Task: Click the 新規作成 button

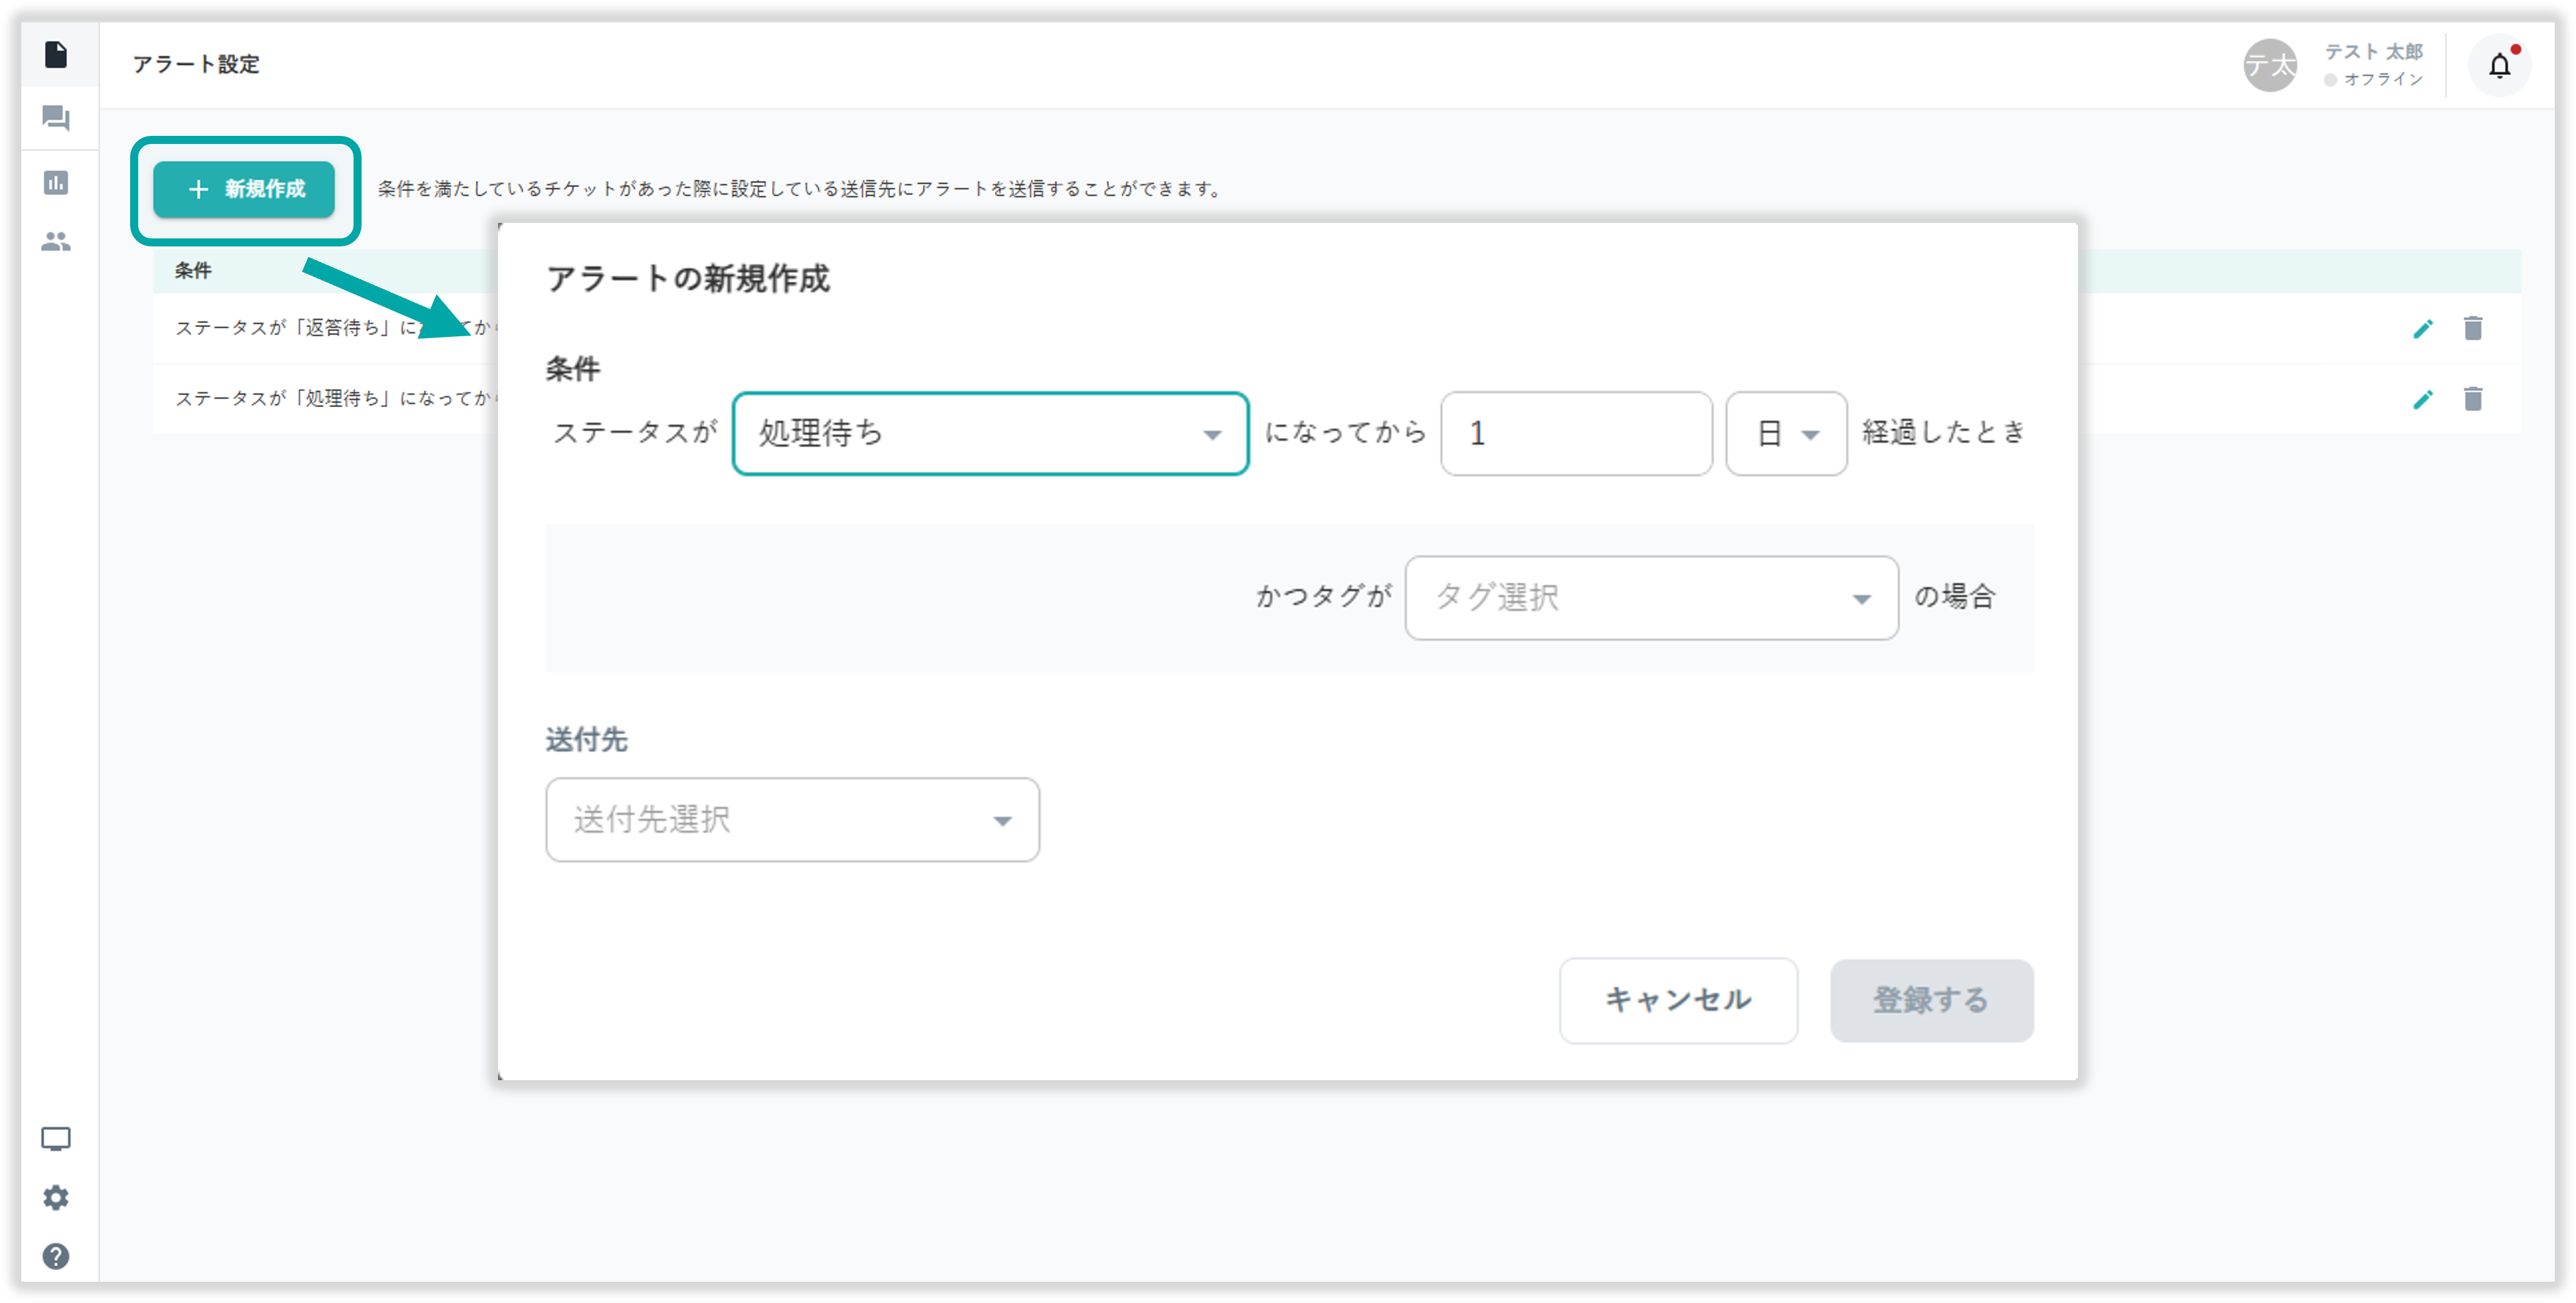Action: (x=244, y=189)
